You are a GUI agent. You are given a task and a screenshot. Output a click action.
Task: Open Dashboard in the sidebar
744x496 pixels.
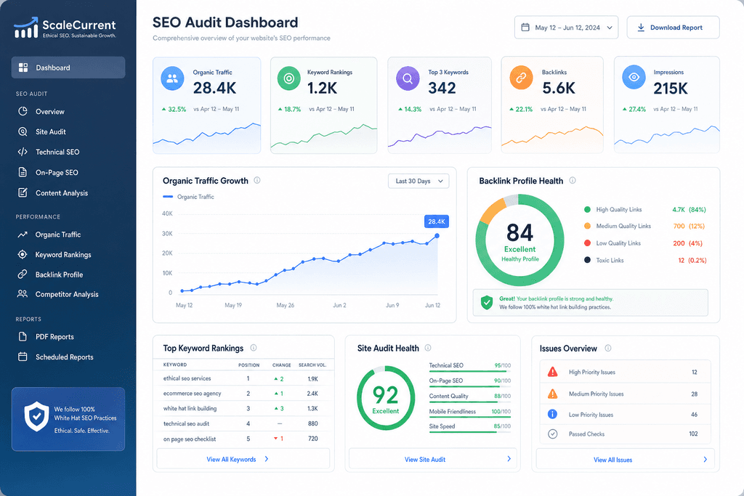click(68, 68)
